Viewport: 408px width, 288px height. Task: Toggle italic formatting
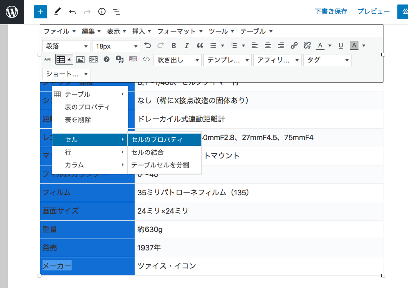pos(187,46)
